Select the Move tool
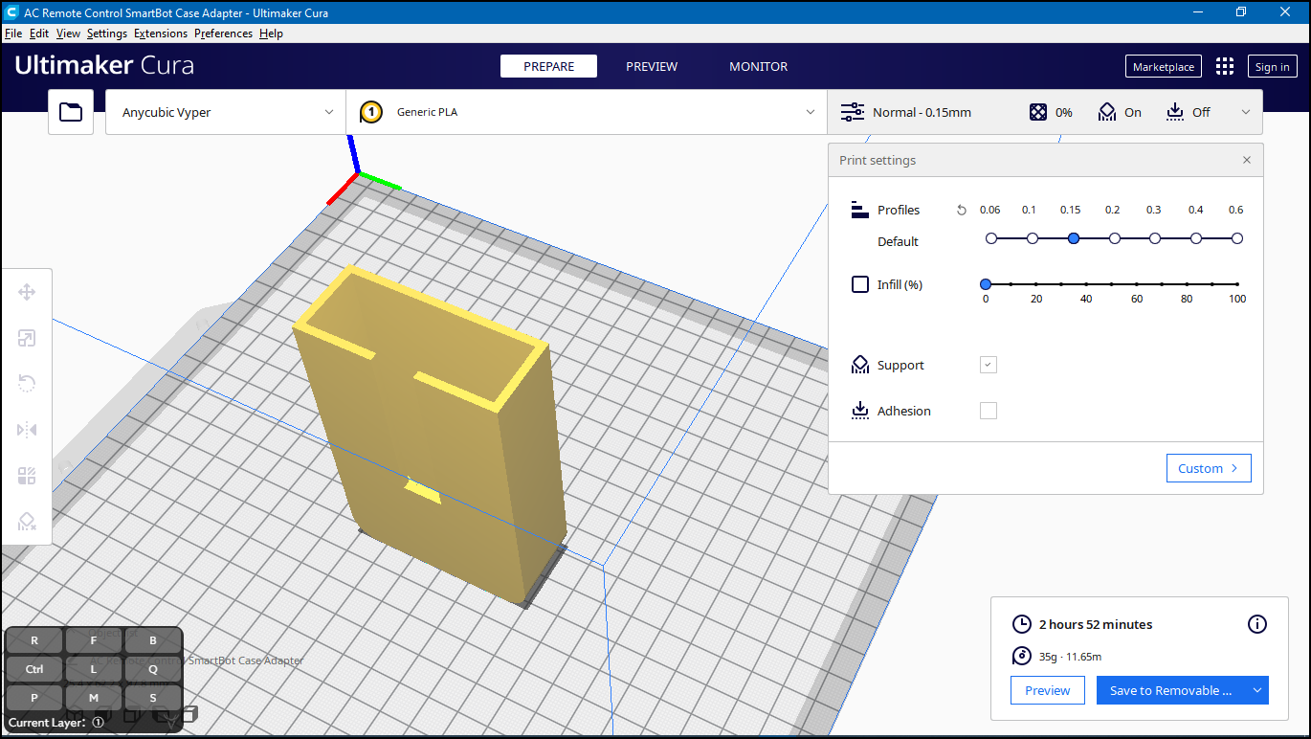Screen dimensions: 1311x739 coord(27,292)
